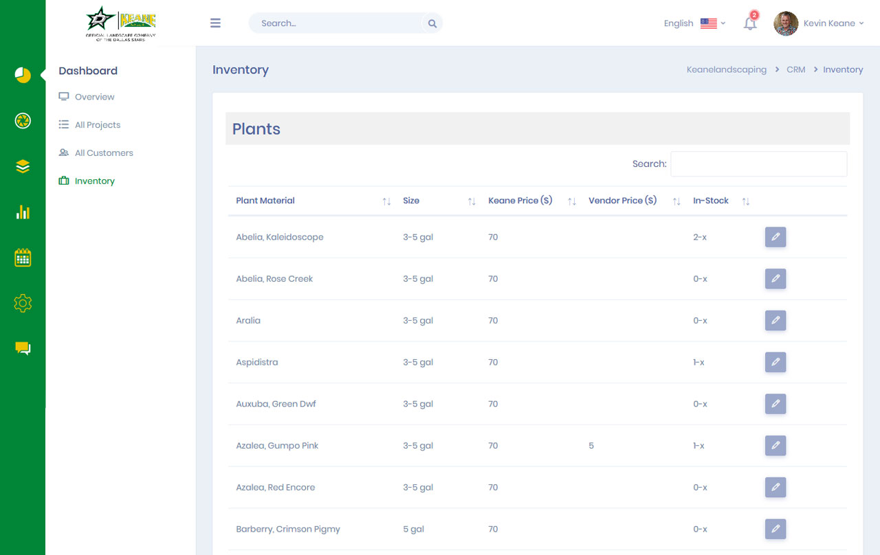
Task: Click the edit pencil for Azalea, Gumpo Pink
Action: coord(775,446)
